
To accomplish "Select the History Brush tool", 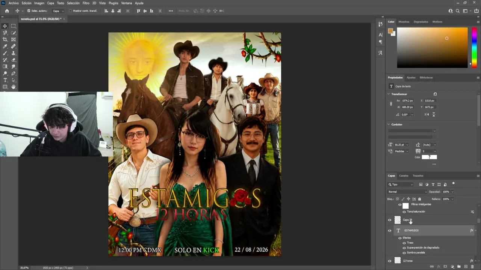I will coord(5,60).
